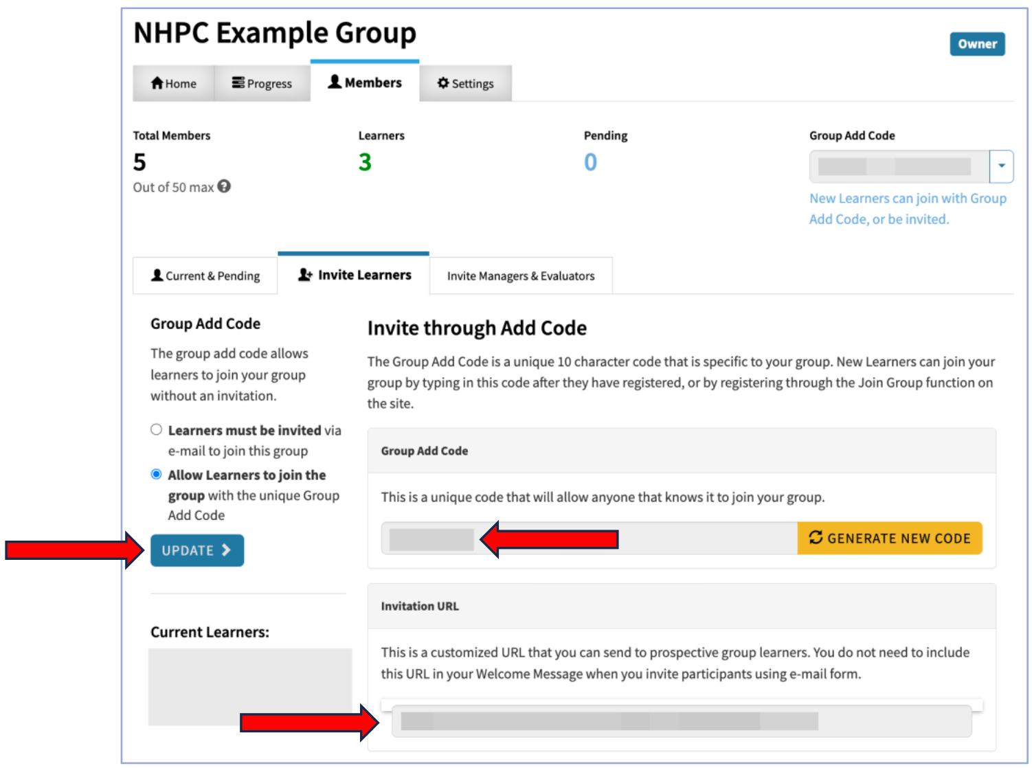
Task: Click the Owner badge
Action: (977, 44)
